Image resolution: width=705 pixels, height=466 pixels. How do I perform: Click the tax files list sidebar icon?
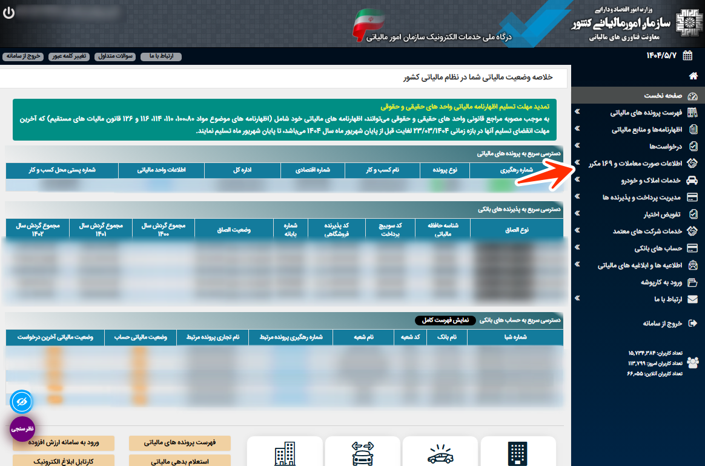pyautogui.click(x=692, y=112)
